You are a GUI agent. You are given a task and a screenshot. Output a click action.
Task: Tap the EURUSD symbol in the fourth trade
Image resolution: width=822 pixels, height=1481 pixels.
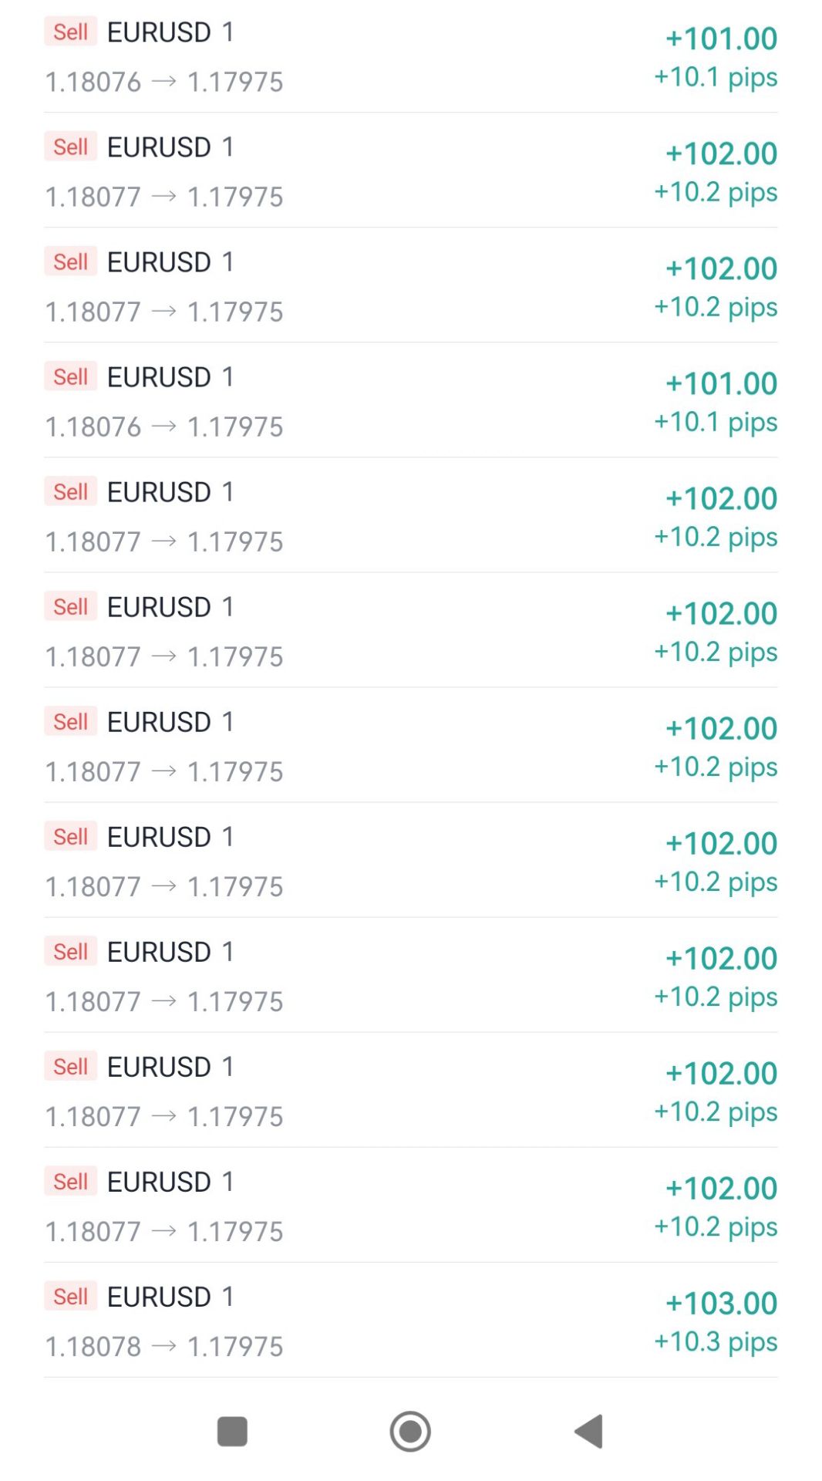(160, 377)
